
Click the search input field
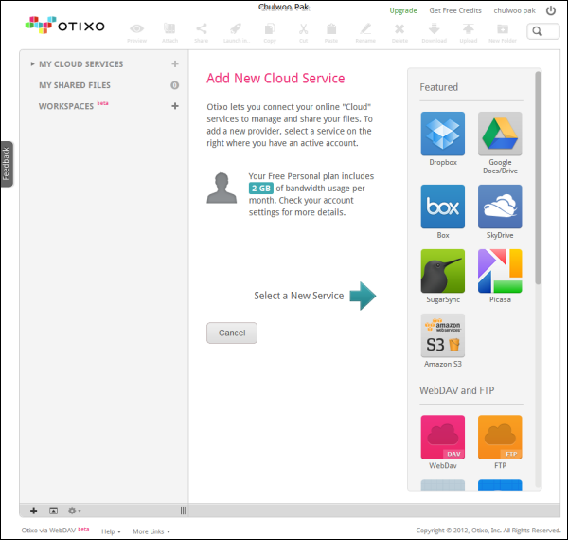point(543,31)
